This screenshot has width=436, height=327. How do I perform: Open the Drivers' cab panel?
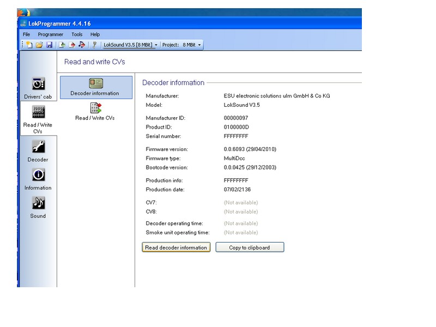[x=38, y=88]
